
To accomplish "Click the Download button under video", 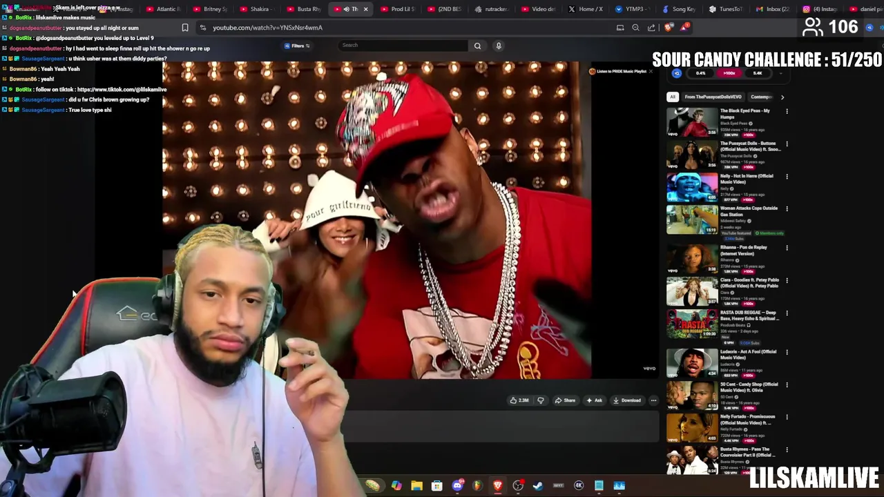I will [626, 400].
